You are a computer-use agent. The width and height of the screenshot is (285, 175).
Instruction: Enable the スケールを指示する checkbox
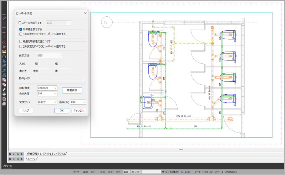(20, 23)
